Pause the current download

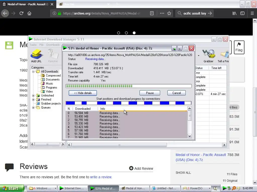[x=150, y=93]
